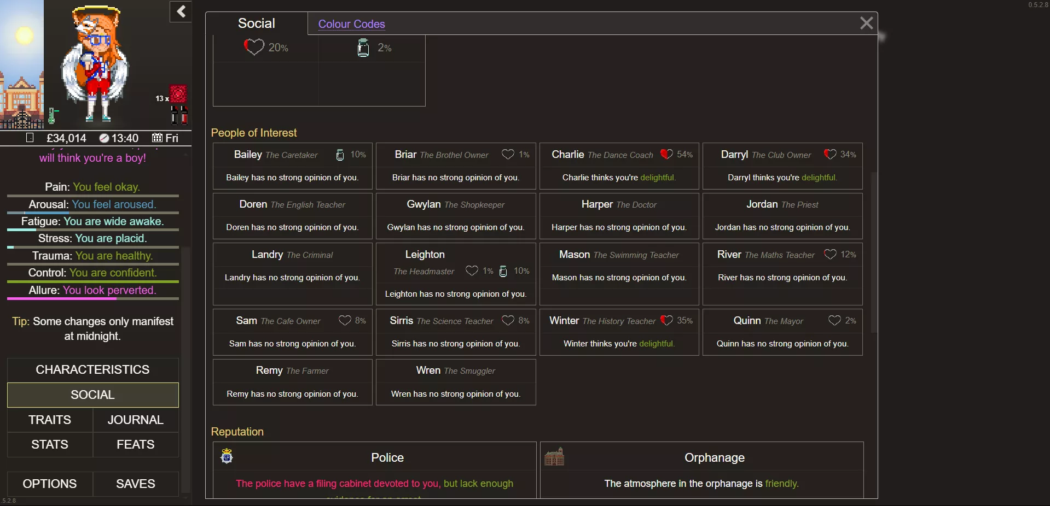The height and width of the screenshot is (506, 1050).
Task: Click Charlie's red heart love icon
Action: click(666, 155)
